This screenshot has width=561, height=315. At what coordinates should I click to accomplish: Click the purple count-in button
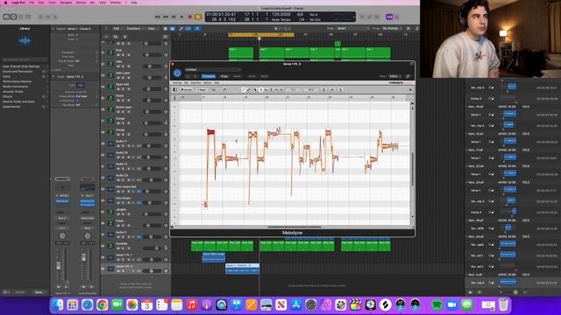(389, 17)
